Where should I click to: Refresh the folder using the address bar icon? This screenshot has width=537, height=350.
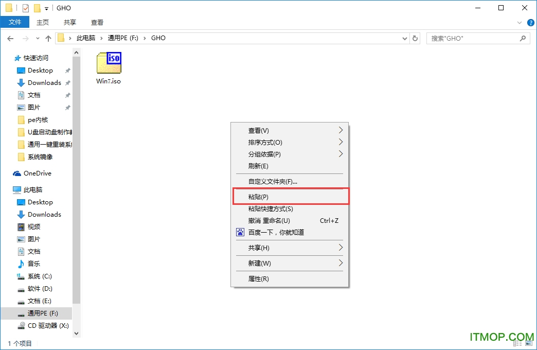coord(415,38)
